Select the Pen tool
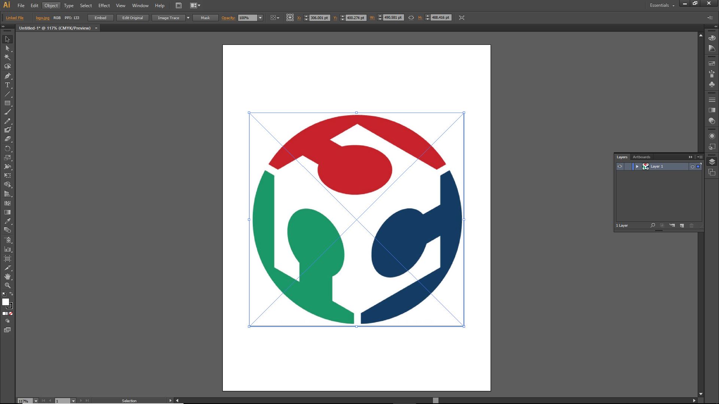719x404 pixels. (x=7, y=76)
